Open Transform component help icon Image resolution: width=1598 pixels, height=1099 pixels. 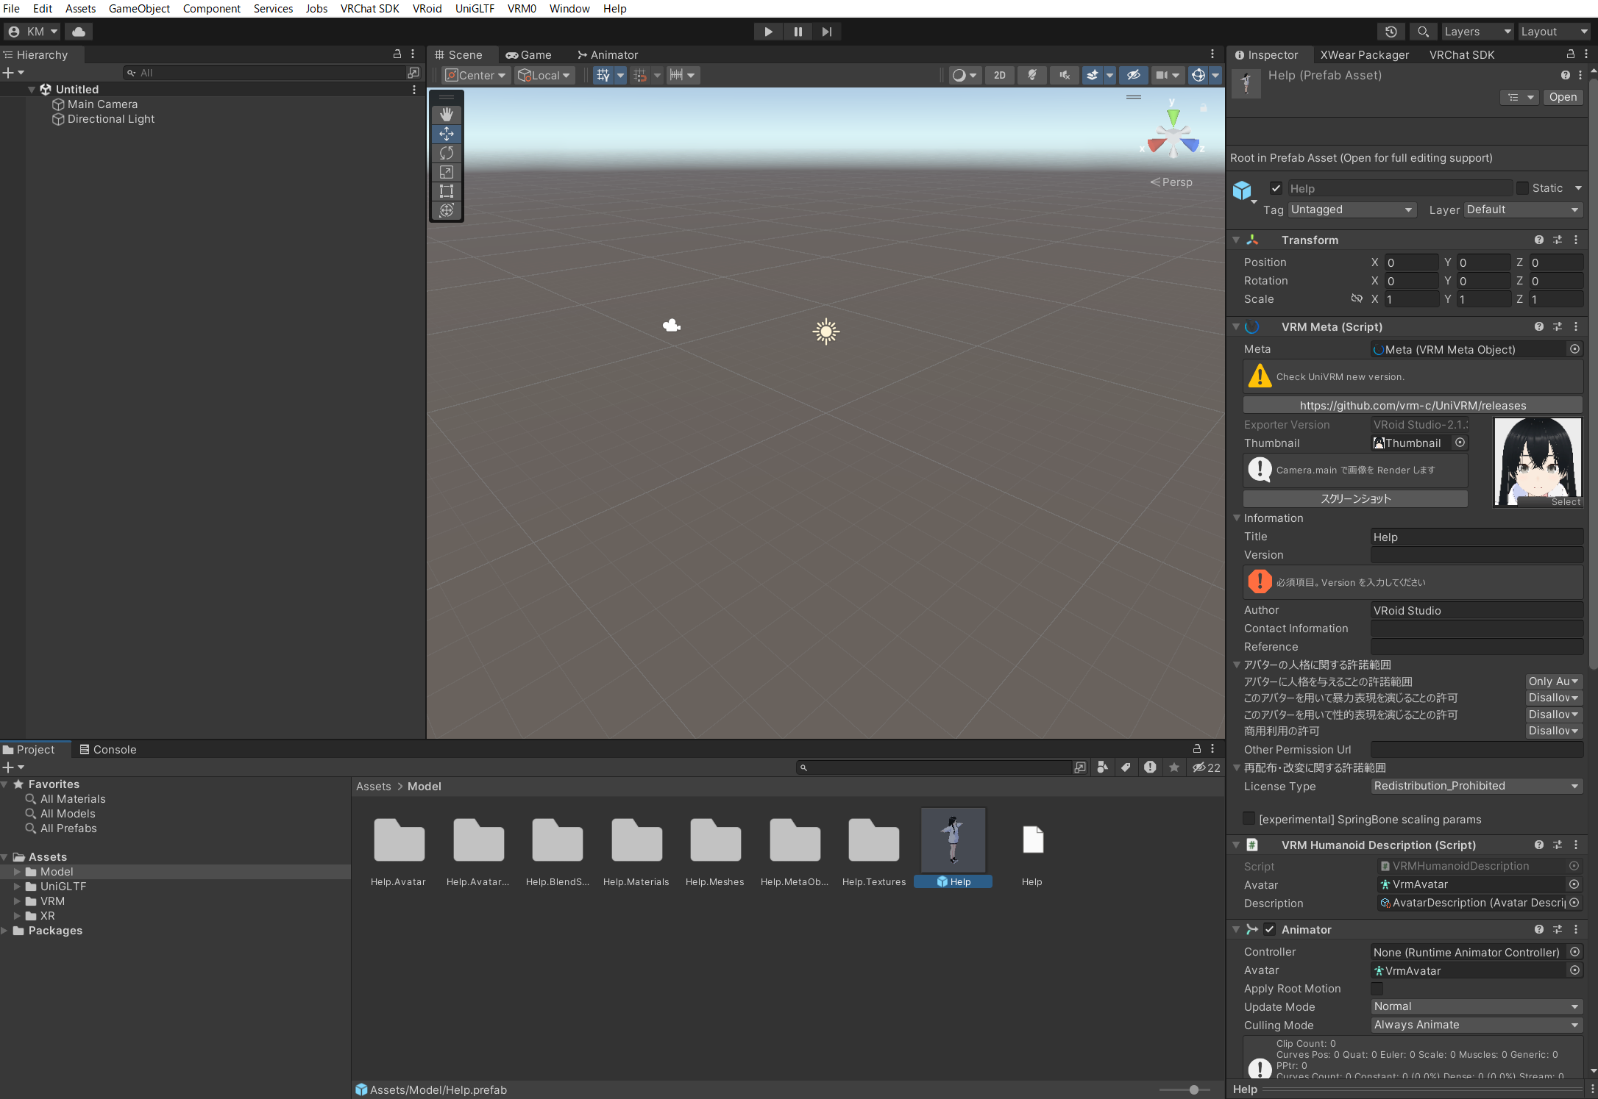pos(1538,240)
